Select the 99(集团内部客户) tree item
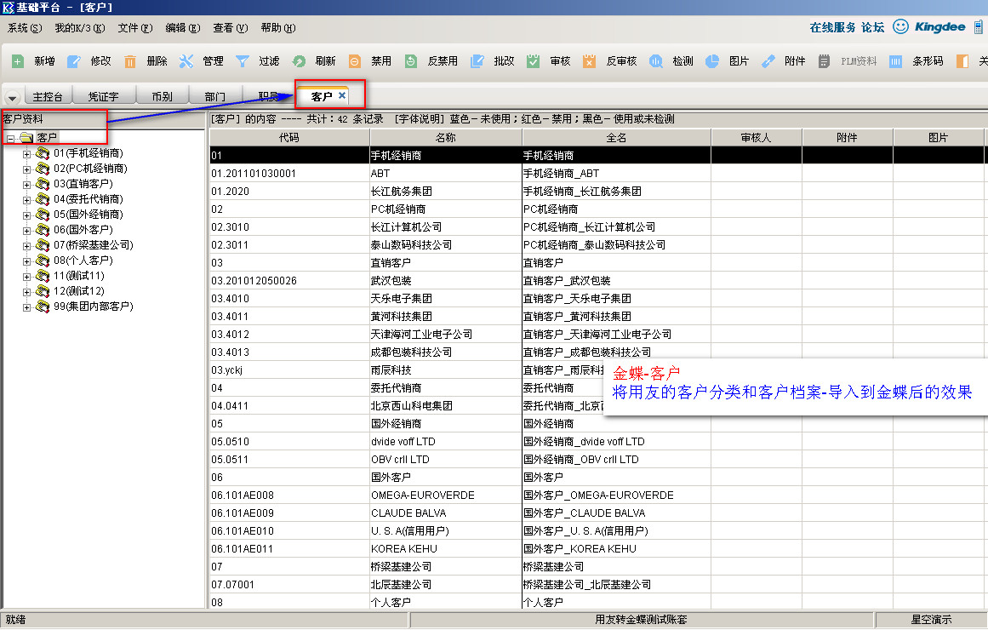 coord(93,306)
